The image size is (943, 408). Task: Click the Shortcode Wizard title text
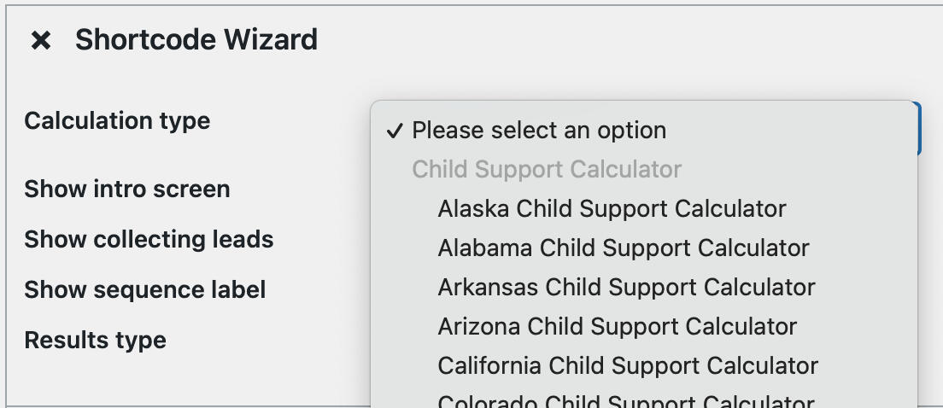click(196, 39)
